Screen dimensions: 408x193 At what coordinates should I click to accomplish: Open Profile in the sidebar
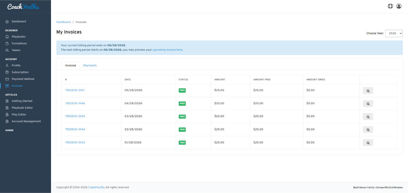(16, 65)
